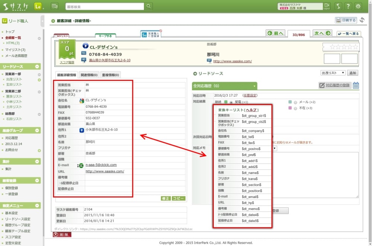Switch to the 重複情報(0) tab
Screen dimensions: 372x246
point(110,75)
